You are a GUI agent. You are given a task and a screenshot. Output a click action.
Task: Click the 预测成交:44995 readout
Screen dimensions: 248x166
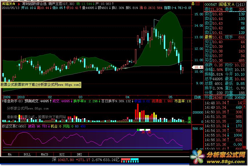[38, 101]
